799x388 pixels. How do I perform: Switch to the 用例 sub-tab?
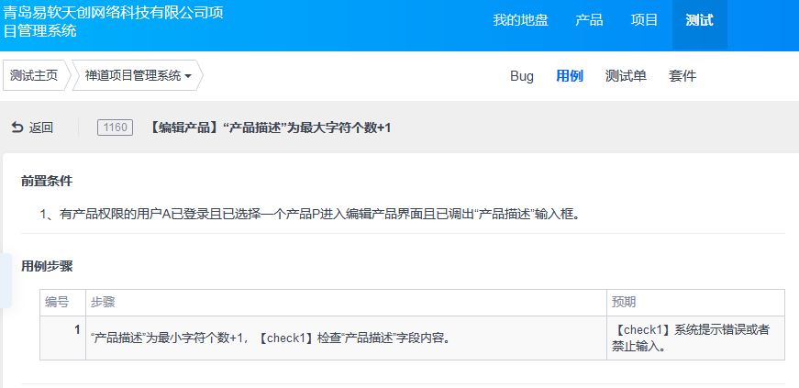pos(569,76)
